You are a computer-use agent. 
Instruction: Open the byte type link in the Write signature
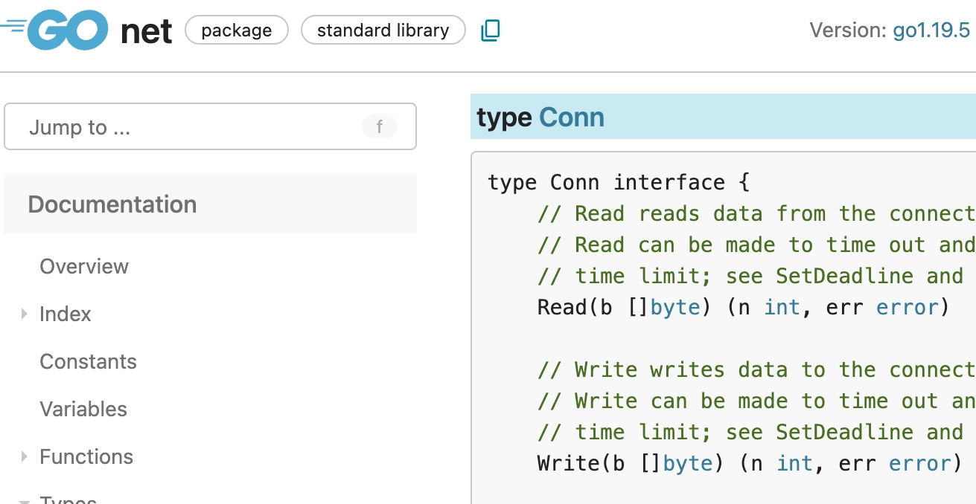click(687, 463)
